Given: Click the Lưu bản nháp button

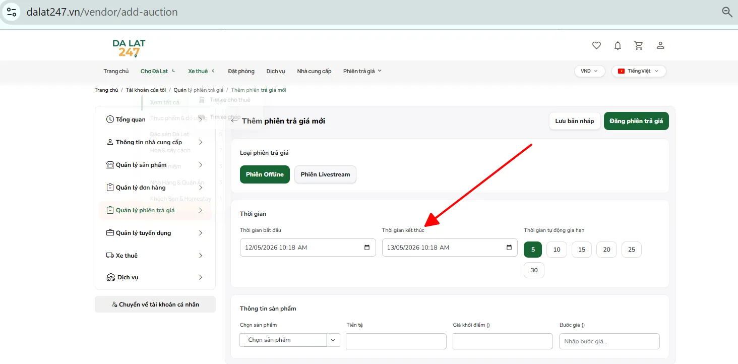Looking at the screenshot, I should pyautogui.click(x=575, y=121).
